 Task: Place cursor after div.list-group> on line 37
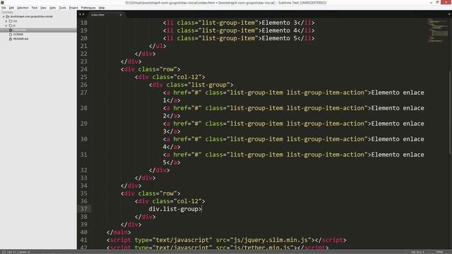coord(202,209)
